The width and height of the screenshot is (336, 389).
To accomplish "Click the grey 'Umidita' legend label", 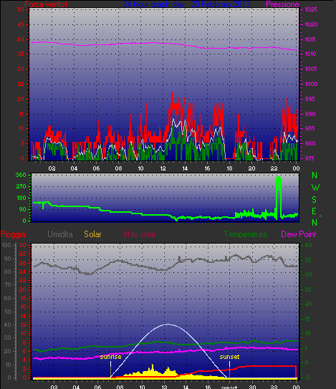I will click(60, 234).
